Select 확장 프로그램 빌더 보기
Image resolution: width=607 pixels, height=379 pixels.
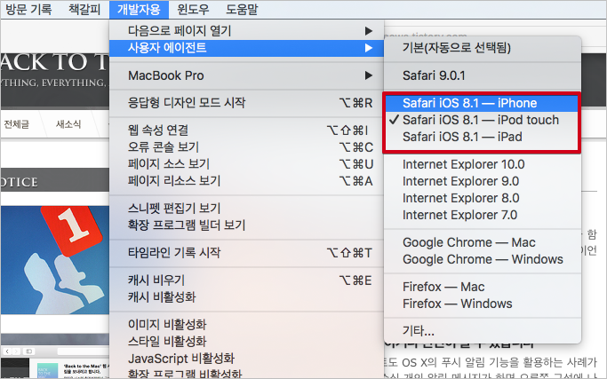(x=246, y=225)
